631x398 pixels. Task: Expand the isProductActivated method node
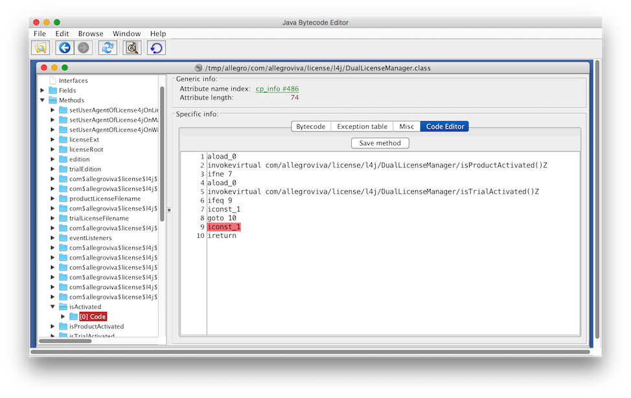[x=52, y=326]
